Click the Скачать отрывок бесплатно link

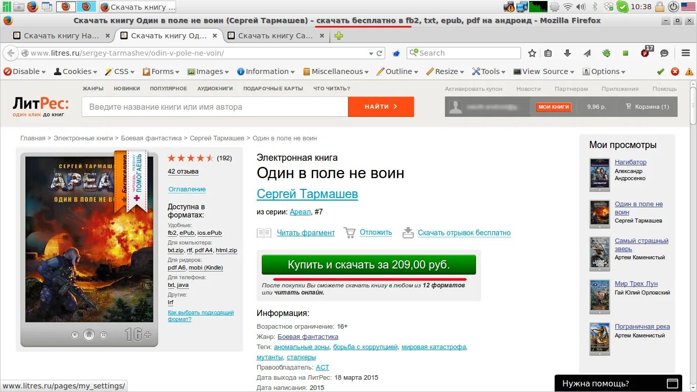[464, 233]
